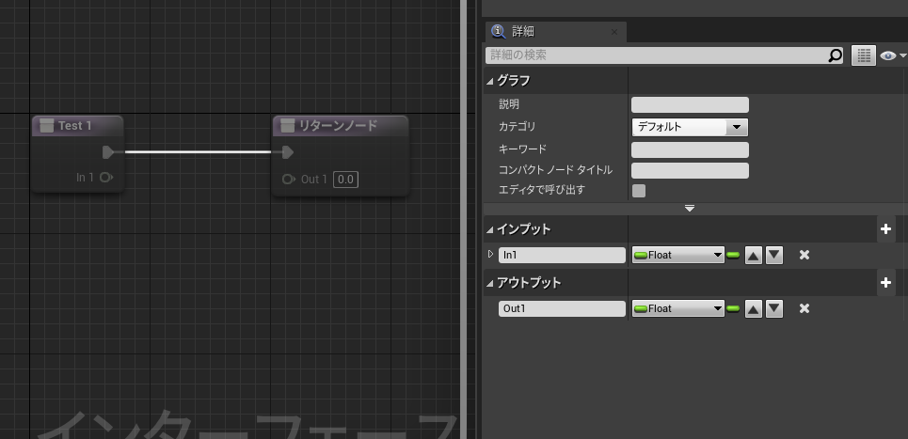Add a new output parameter with plus
Image resolution: width=908 pixels, height=439 pixels.
(885, 282)
